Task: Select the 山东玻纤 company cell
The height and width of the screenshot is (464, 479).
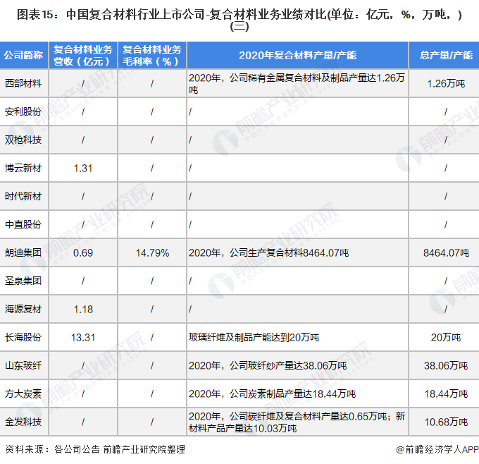Action: pos(23,365)
